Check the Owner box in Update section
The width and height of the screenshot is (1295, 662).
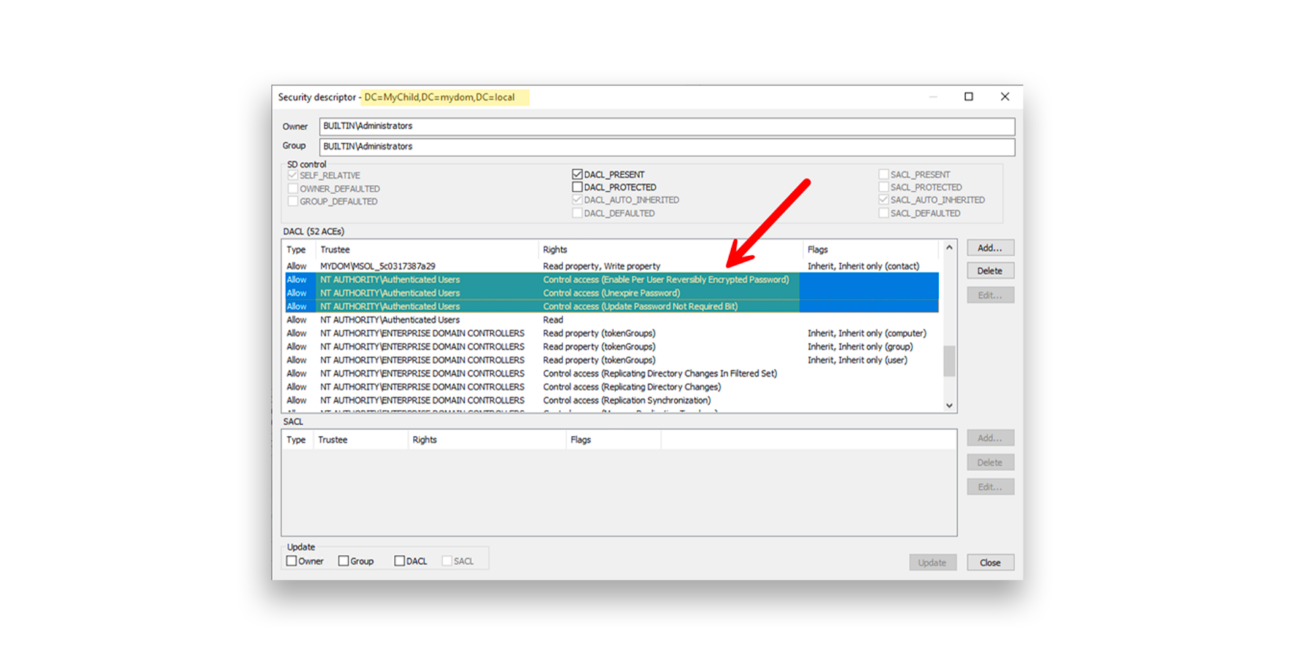292,560
